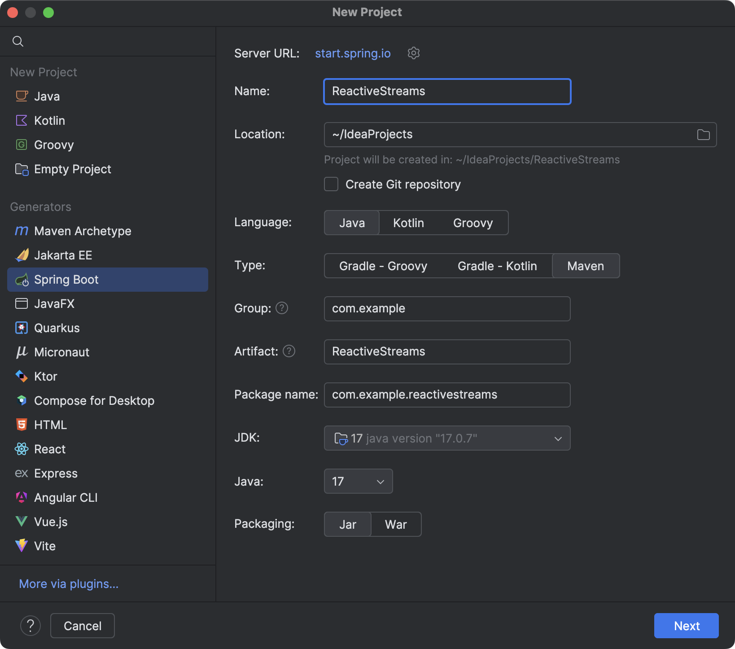Viewport: 735px width, 649px height.
Task: Select the Jakarta EE generator icon
Action: [22, 255]
